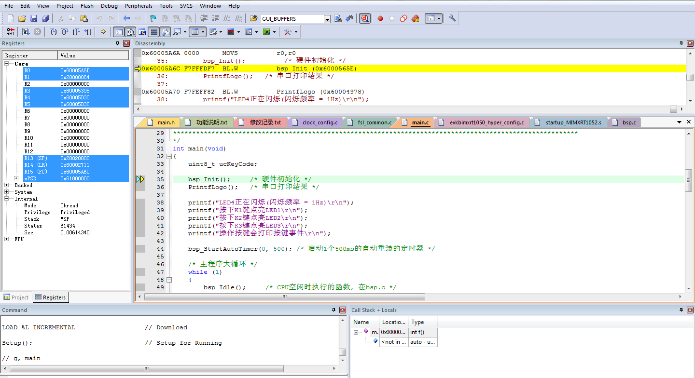695x378 pixels.
Task: Kill all breakpoints icon
Action: coord(415,18)
